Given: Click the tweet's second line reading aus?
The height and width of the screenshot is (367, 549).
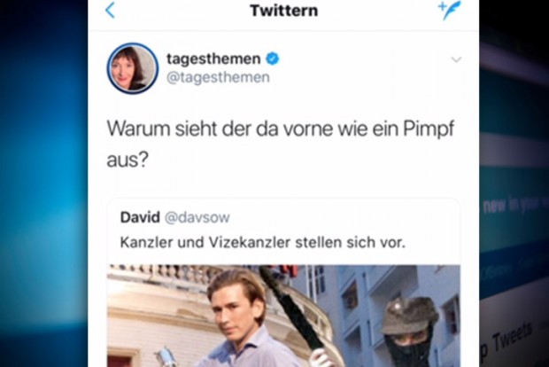Looking at the screenshot, I should coord(128,160).
